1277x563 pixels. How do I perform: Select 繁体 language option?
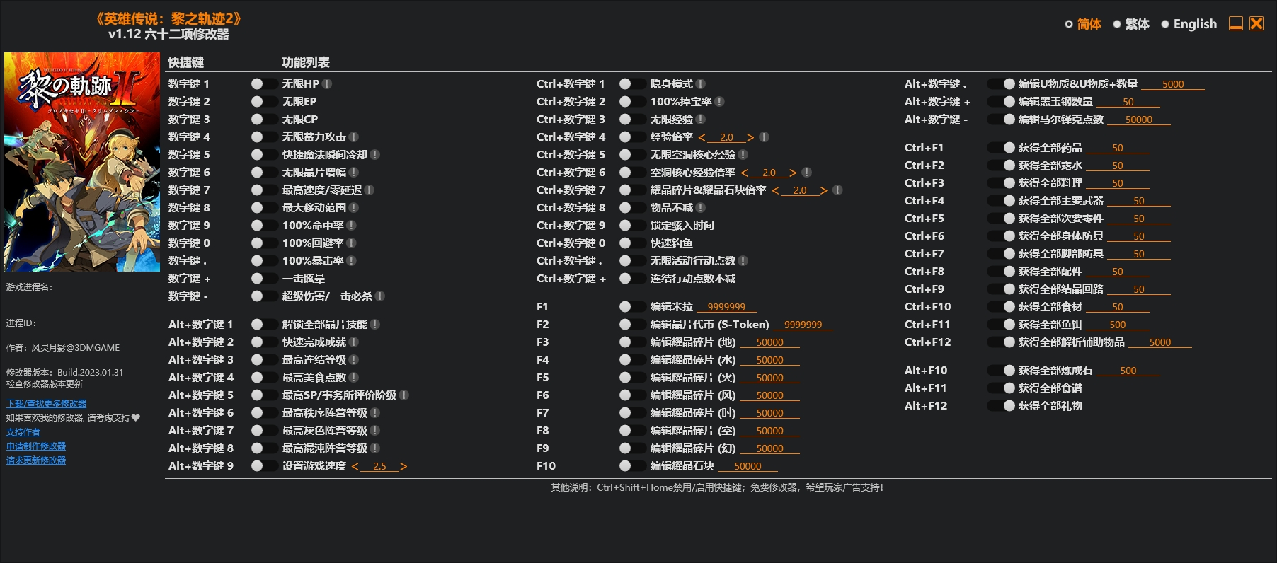[x=1131, y=24]
